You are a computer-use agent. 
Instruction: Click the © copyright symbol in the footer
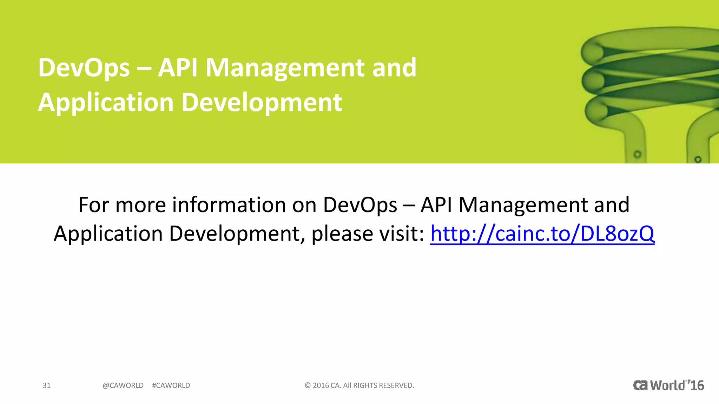(308, 385)
